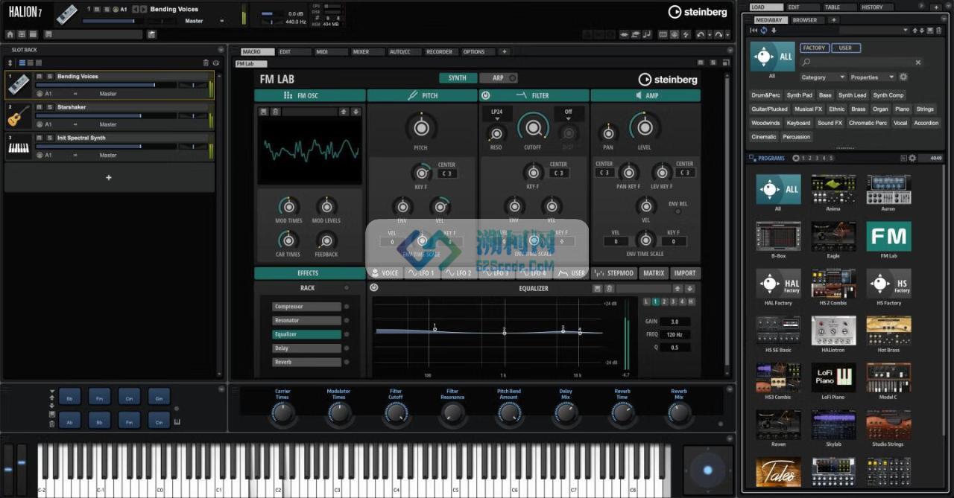The width and height of the screenshot is (954, 498).
Task: Filter by Synth Pad category tag
Action: (799, 95)
